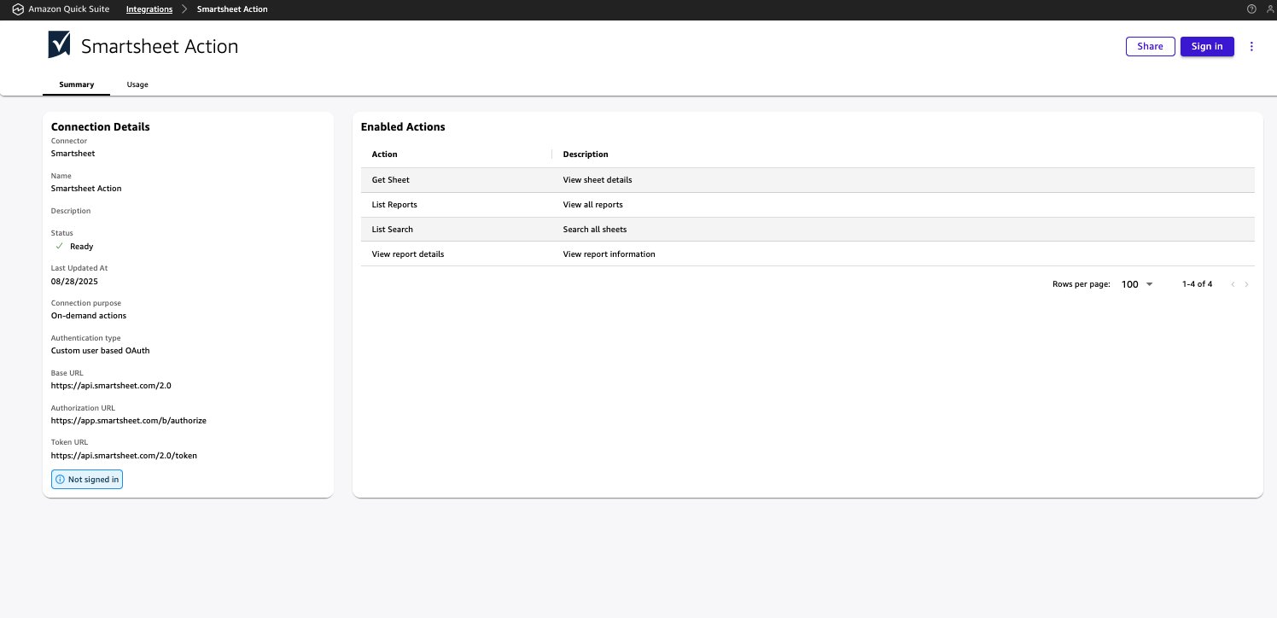Switch to the Usage tab
Viewport: 1277px width, 618px height.
coord(137,85)
